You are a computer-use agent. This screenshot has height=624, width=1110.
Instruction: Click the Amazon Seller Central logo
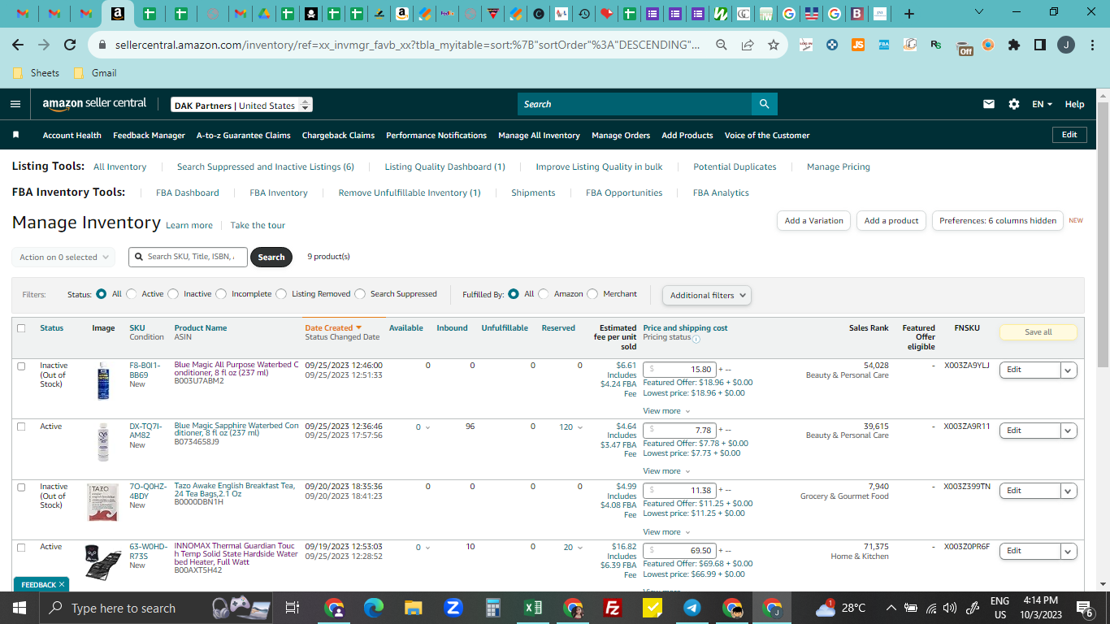(x=94, y=104)
